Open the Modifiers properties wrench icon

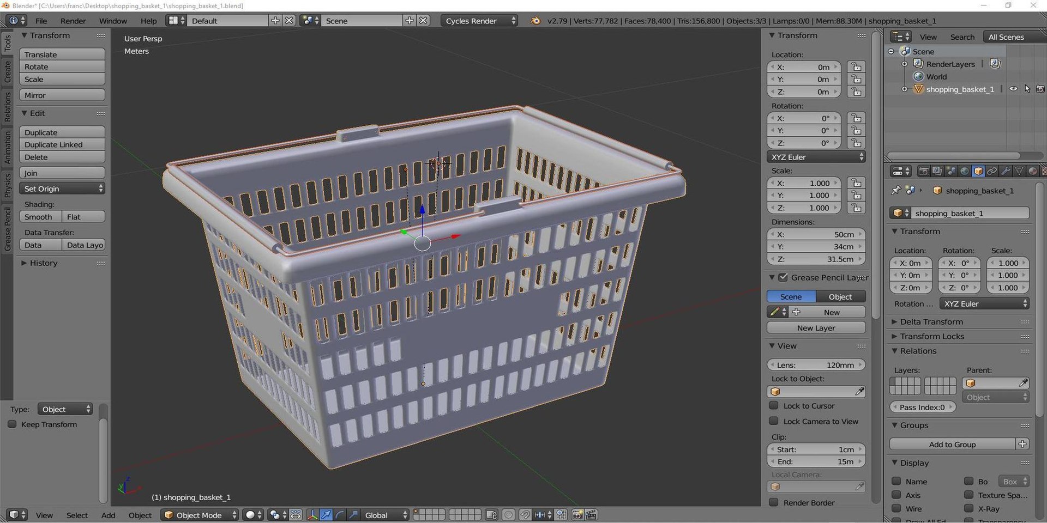tap(1006, 171)
